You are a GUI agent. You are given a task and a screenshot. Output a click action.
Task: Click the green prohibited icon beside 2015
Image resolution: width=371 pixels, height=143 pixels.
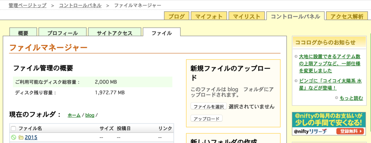tap(13, 137)
